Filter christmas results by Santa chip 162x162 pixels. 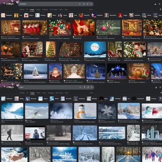pyautogui.click(x=63, y=15)
